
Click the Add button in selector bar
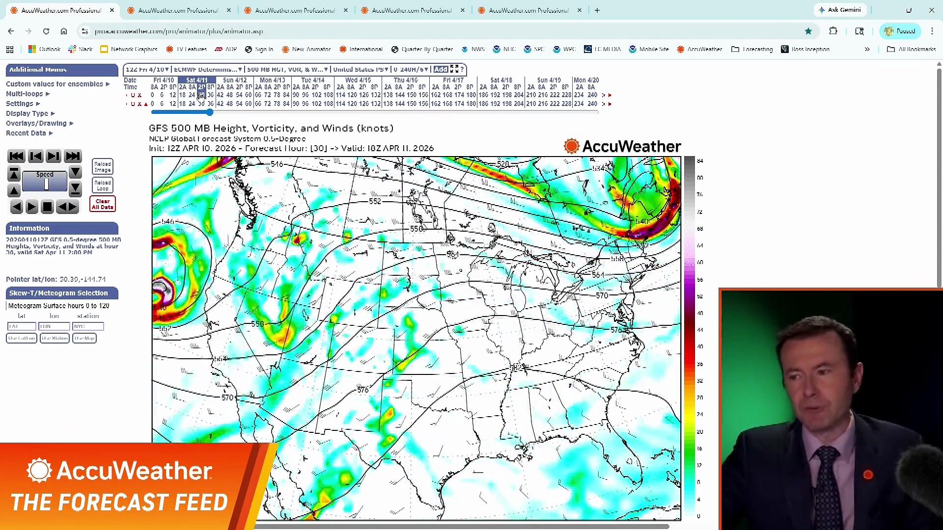tap(441, 69)
